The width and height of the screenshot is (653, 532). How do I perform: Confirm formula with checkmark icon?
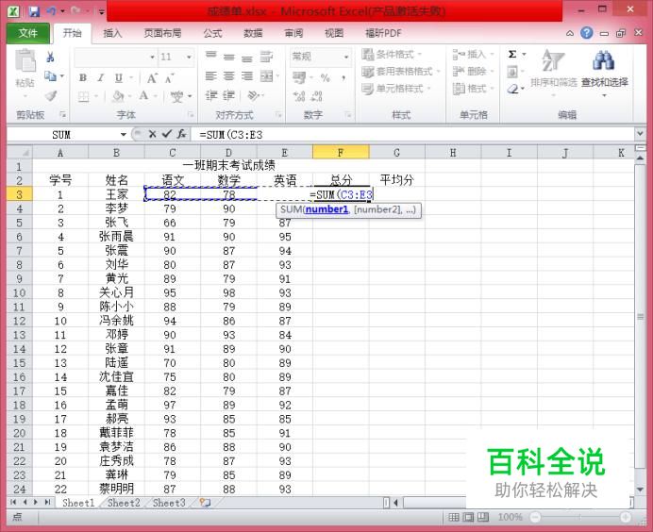click(x=167, y=135)
